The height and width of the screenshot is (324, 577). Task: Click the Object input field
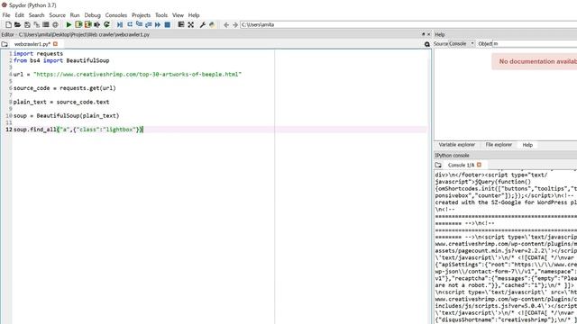[535, 44]
